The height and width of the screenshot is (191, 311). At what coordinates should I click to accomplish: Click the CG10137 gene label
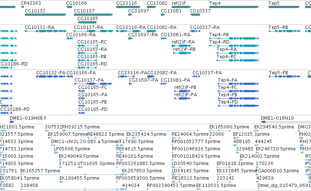coord(84,11)
